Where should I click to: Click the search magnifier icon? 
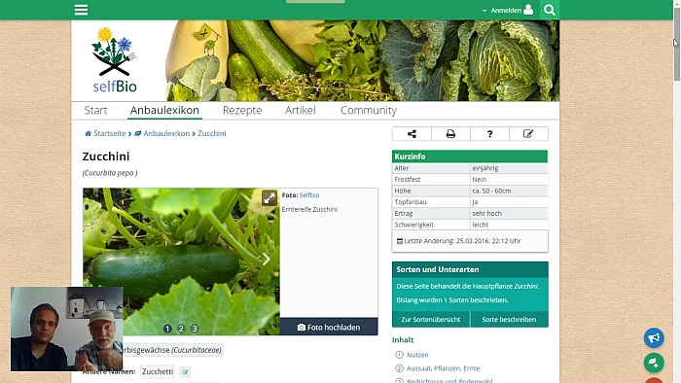[550, 10]
